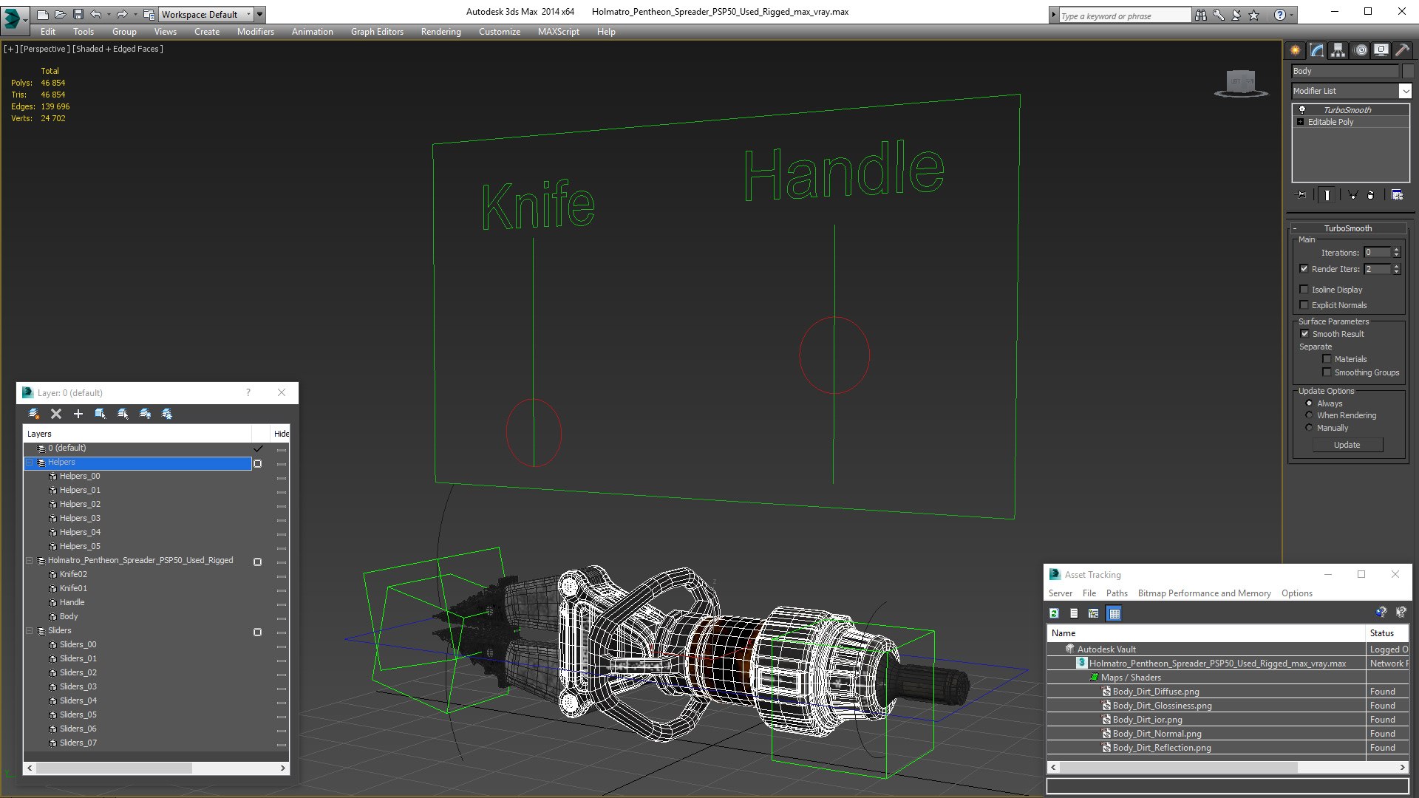This screenshot has width=1419, height=798.
Task: Select the Always update option
Action: pyautogui.click(x=1310, y=403)
